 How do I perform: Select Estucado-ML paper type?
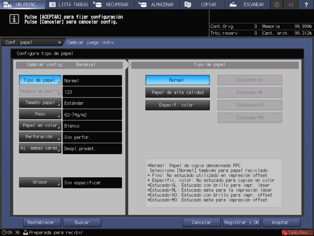(250, 92)
